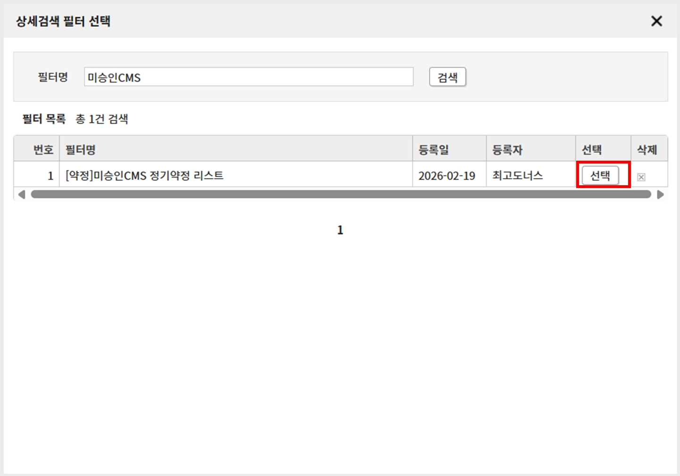Click the 2026-02-19 date cell

click(446, 176)
